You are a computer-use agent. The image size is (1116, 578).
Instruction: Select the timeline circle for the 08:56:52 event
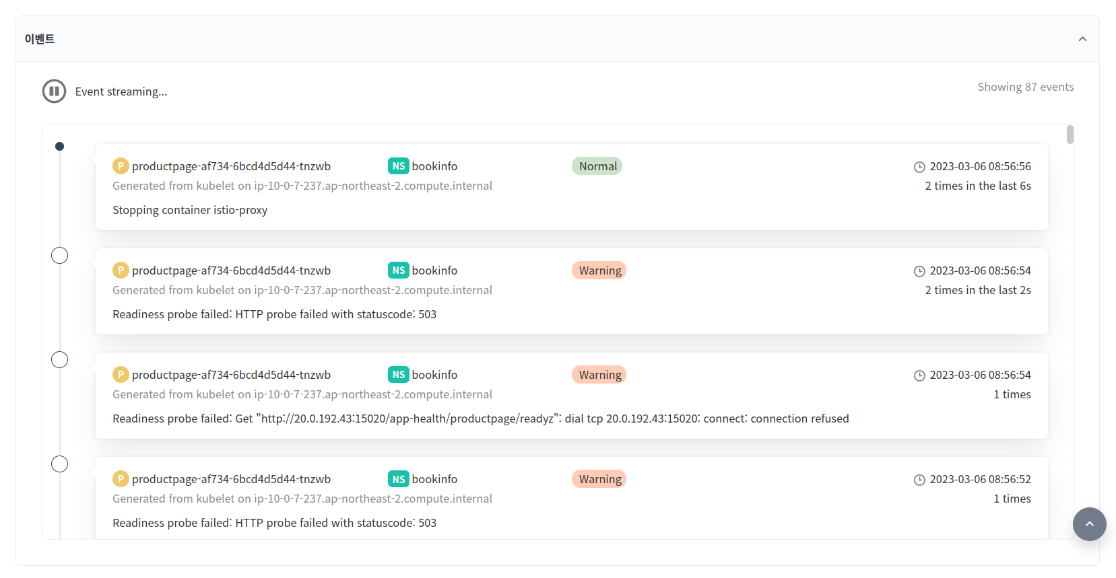(x=59, y=464)
